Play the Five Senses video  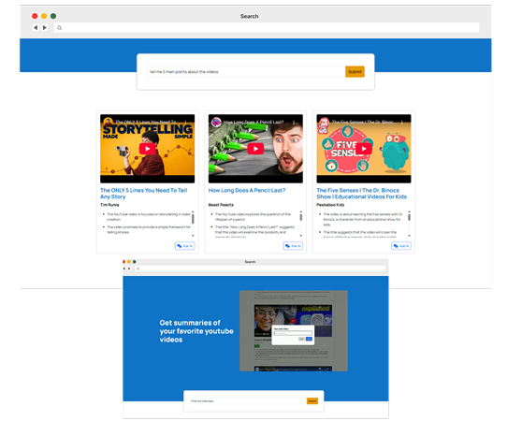[364, 149]
